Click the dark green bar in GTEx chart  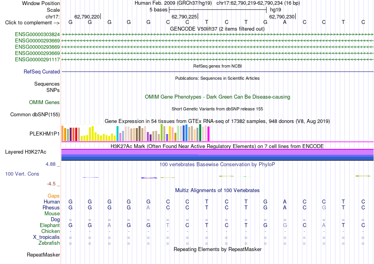[x=200, y=133]
